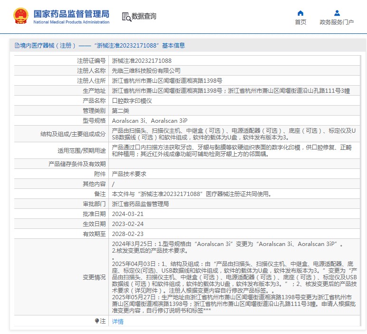367x334 pixels.
Task: Open the 详情 link in the notes row
Action: [117, 321]
